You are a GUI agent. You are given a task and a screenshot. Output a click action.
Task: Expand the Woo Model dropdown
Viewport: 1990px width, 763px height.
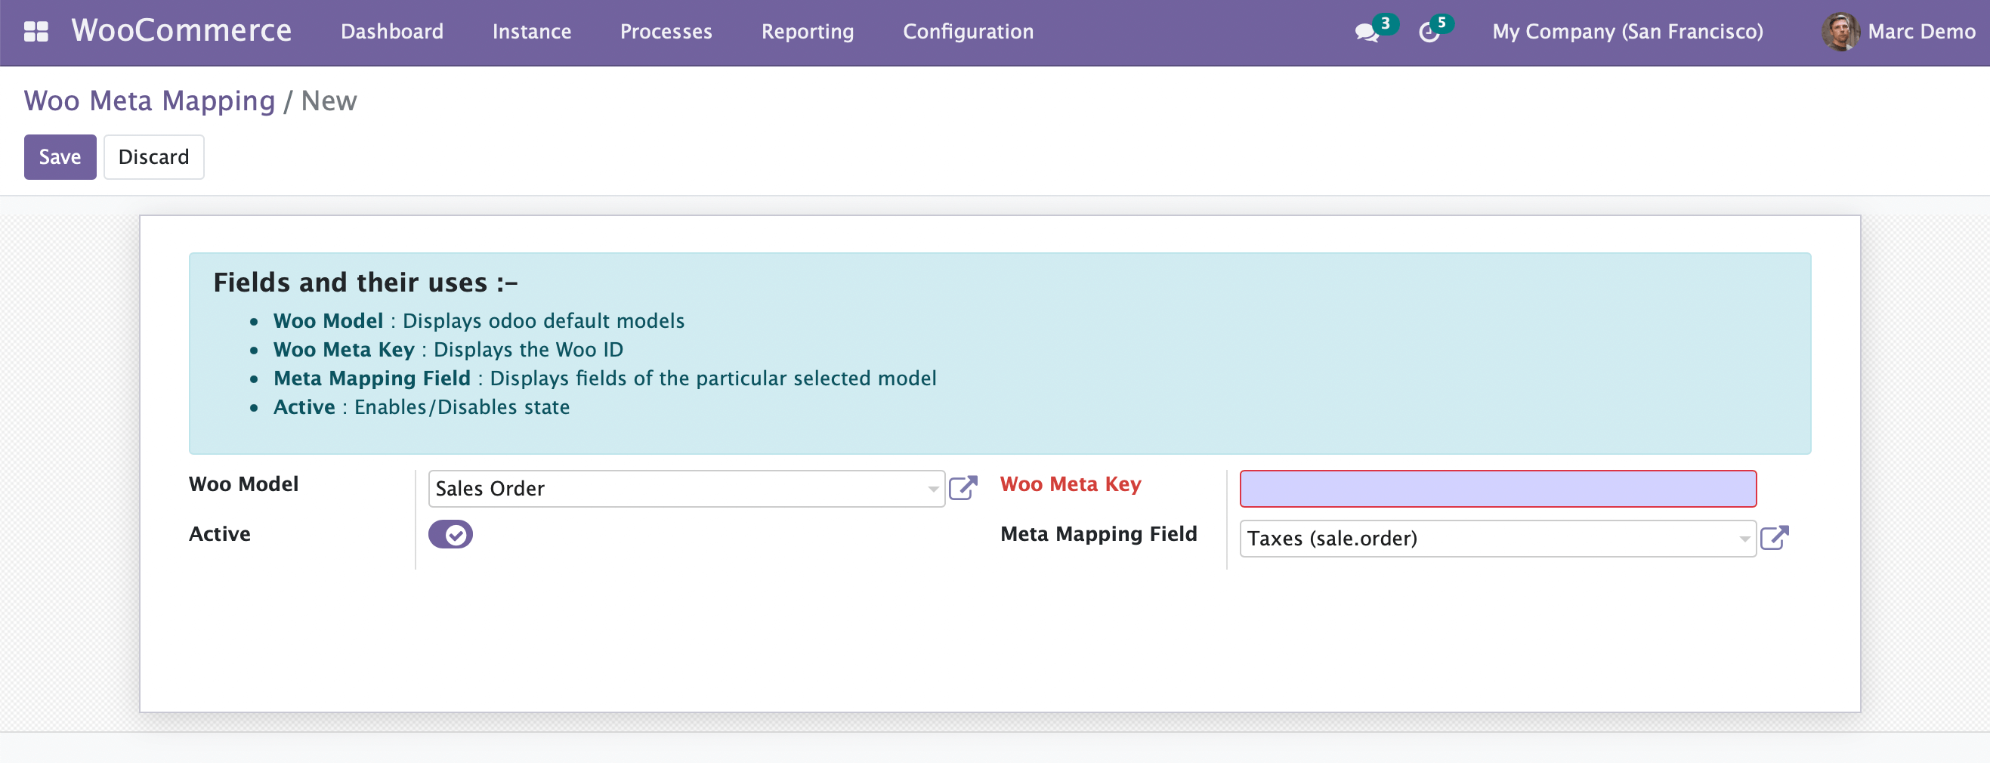pos(932,489)
